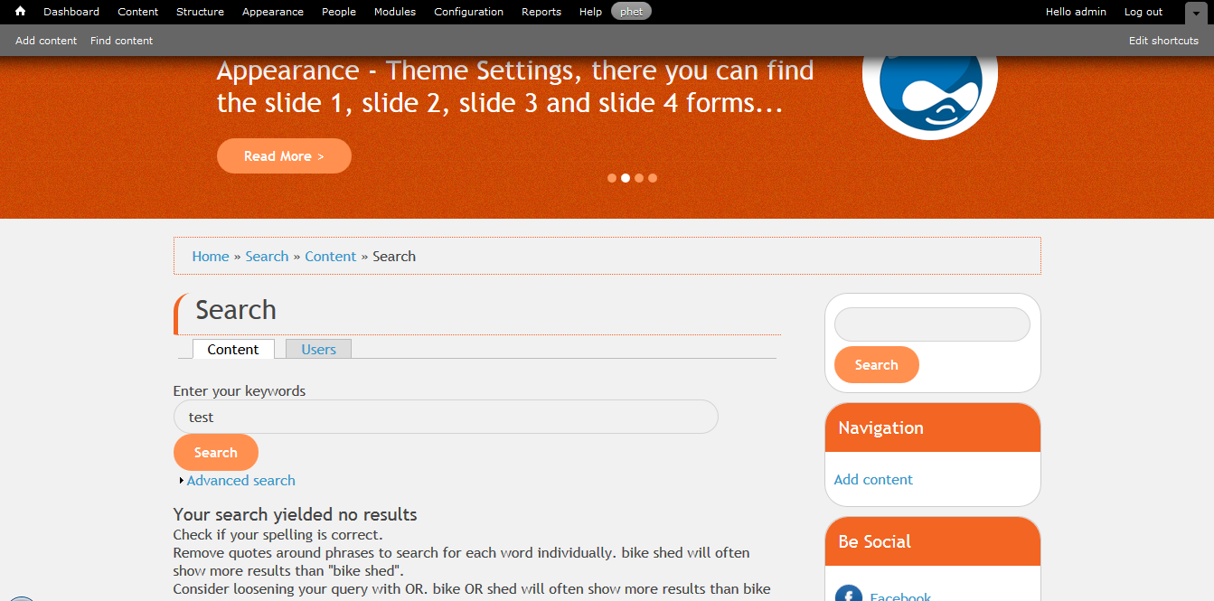Viewport: 1214px width, 601px height.
Task: Open the Hello admin account link
Action: click(x=1076, y=12)
